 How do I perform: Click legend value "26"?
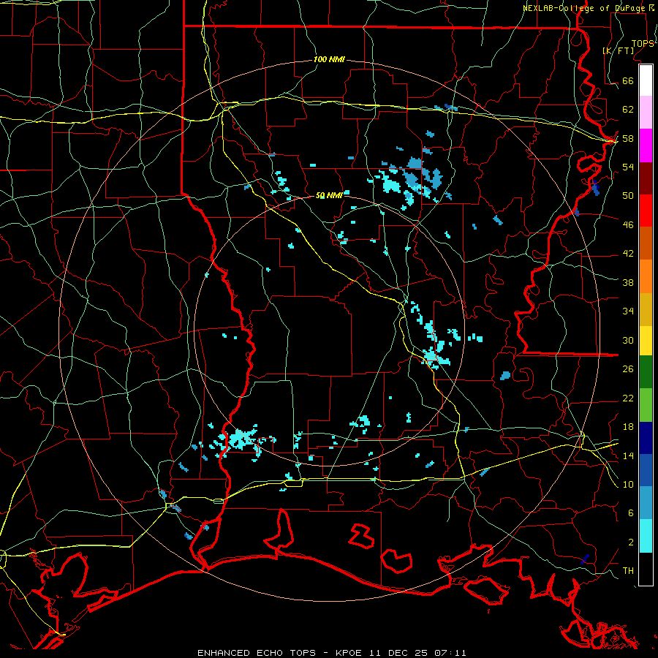point(628,369)
